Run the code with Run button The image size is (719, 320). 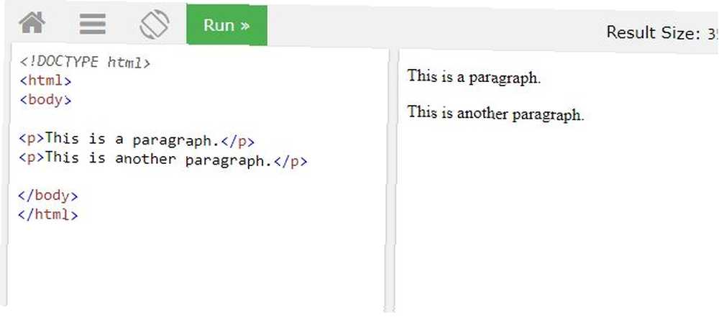tap(226, 24)
